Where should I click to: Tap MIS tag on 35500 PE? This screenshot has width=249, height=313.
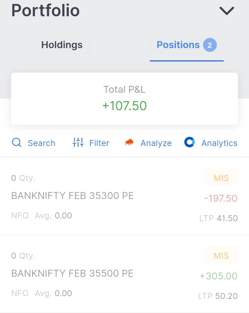point(221,256)
